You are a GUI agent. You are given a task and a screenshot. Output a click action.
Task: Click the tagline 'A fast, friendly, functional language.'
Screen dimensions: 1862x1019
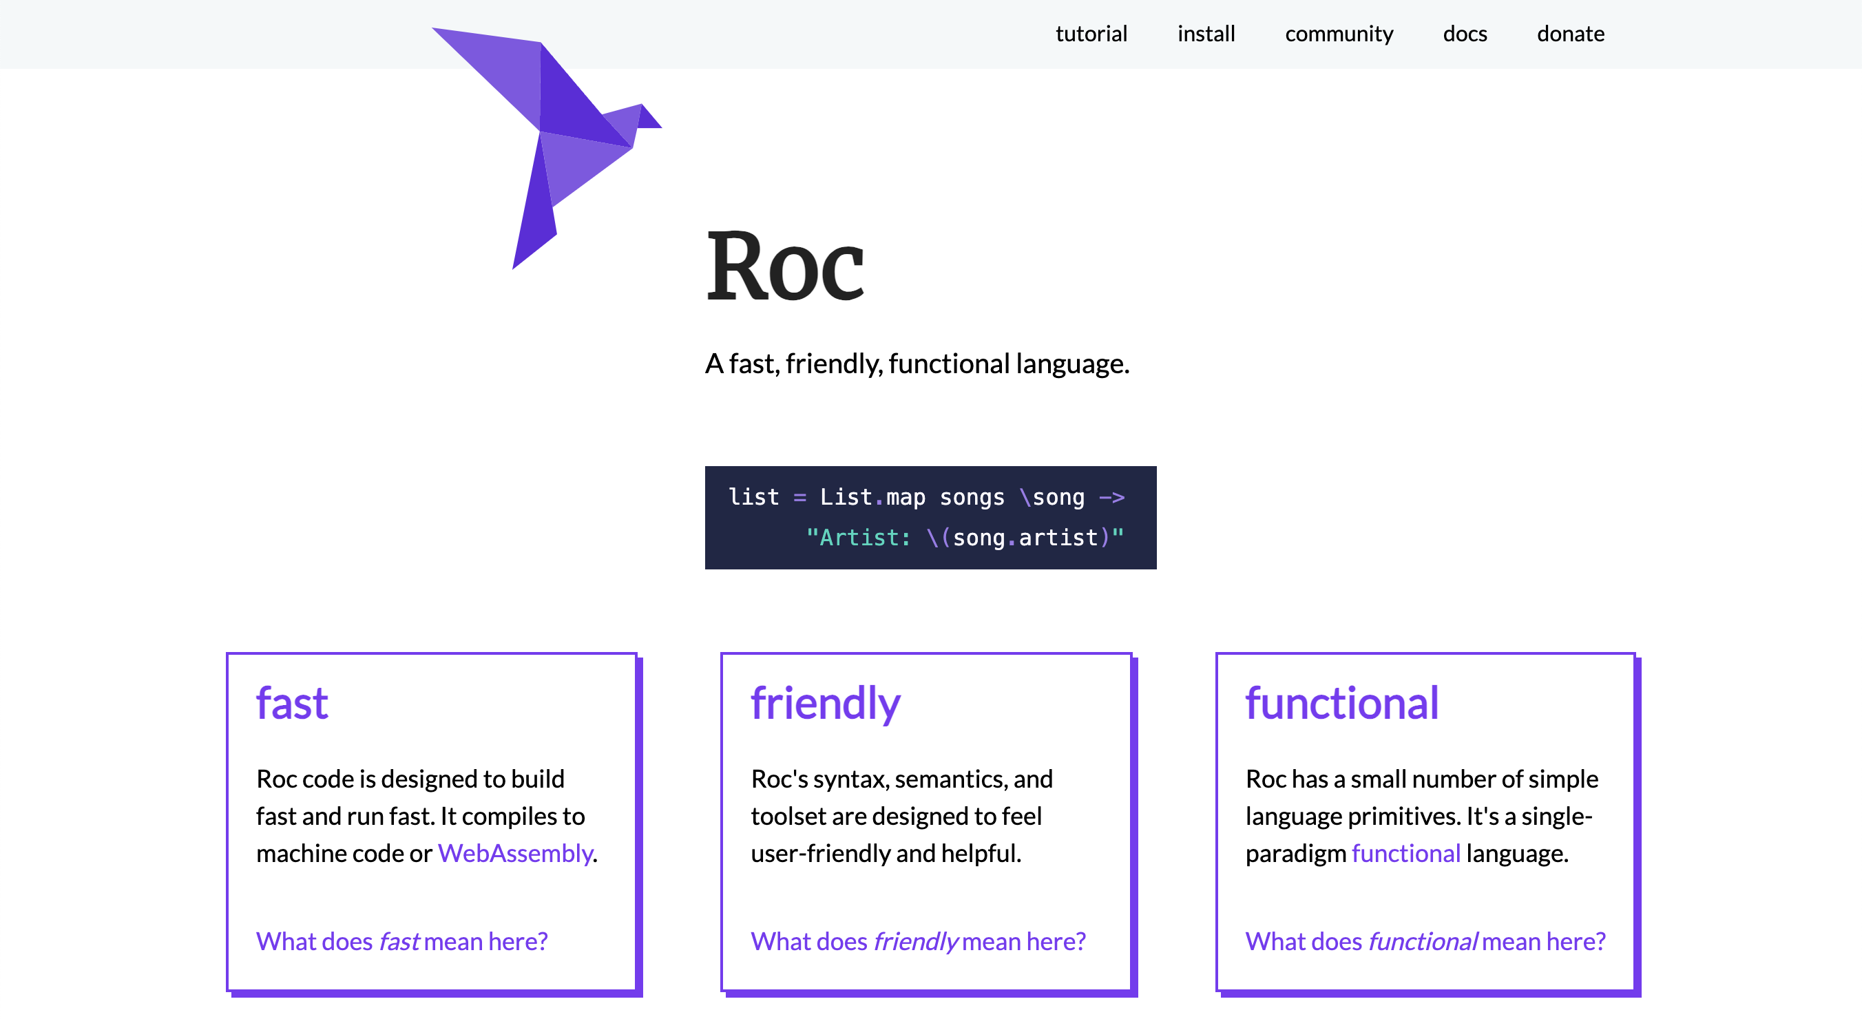[x=917, y=364]
